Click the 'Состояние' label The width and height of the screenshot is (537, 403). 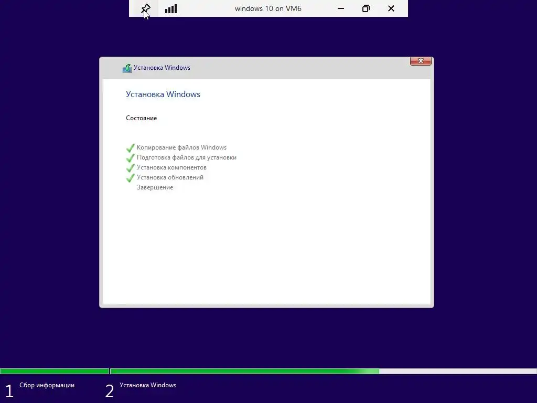[142, 118]
